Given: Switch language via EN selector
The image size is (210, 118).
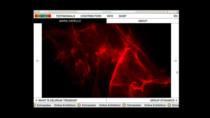Looking at the screenshot, I should pyautogui.click(x=175, y=16).
